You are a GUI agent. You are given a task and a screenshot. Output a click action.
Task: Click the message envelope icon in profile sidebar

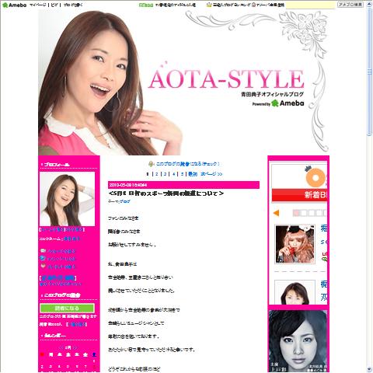click(43, 251)
